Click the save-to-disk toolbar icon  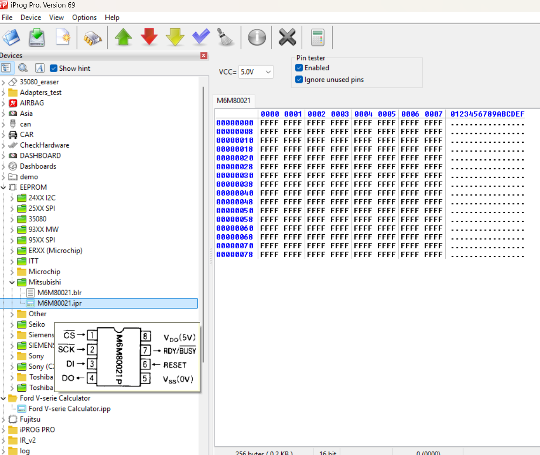(37, 37)
